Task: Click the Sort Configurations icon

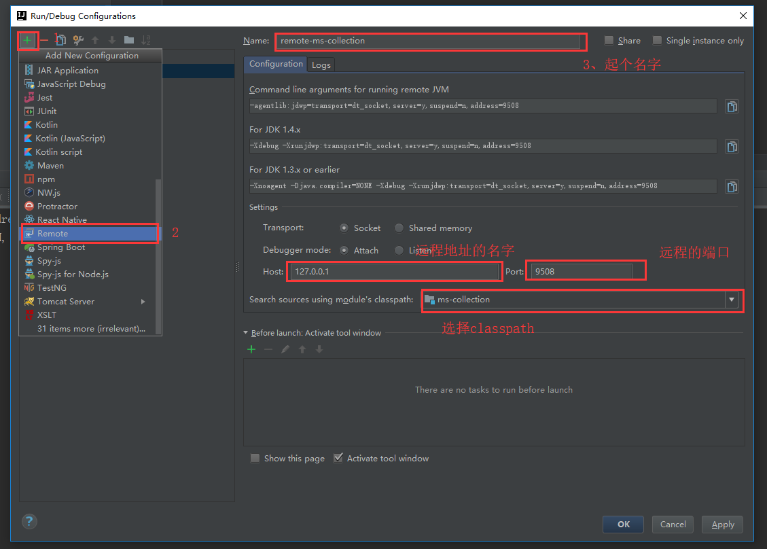Action: coord(145,40)
